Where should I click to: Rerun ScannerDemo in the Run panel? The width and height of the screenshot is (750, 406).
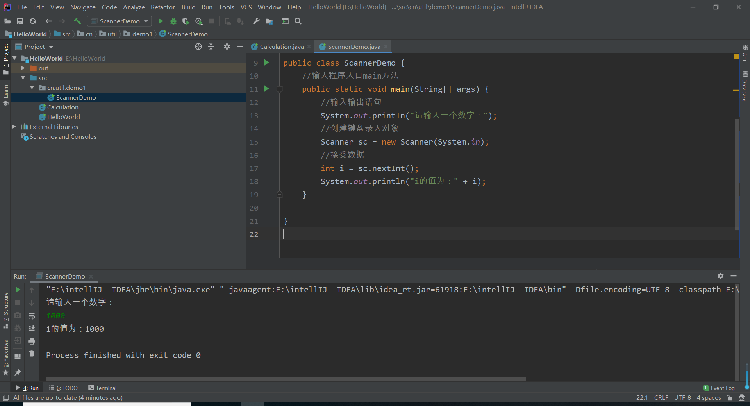tap(18, 290)
